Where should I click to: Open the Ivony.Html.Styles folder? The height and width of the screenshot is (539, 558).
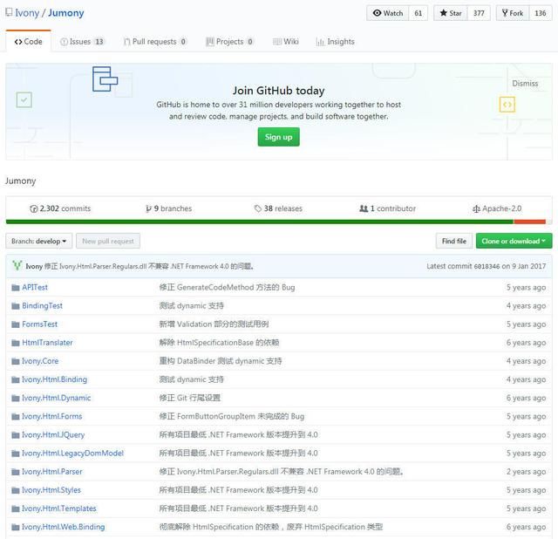[51, 490]
